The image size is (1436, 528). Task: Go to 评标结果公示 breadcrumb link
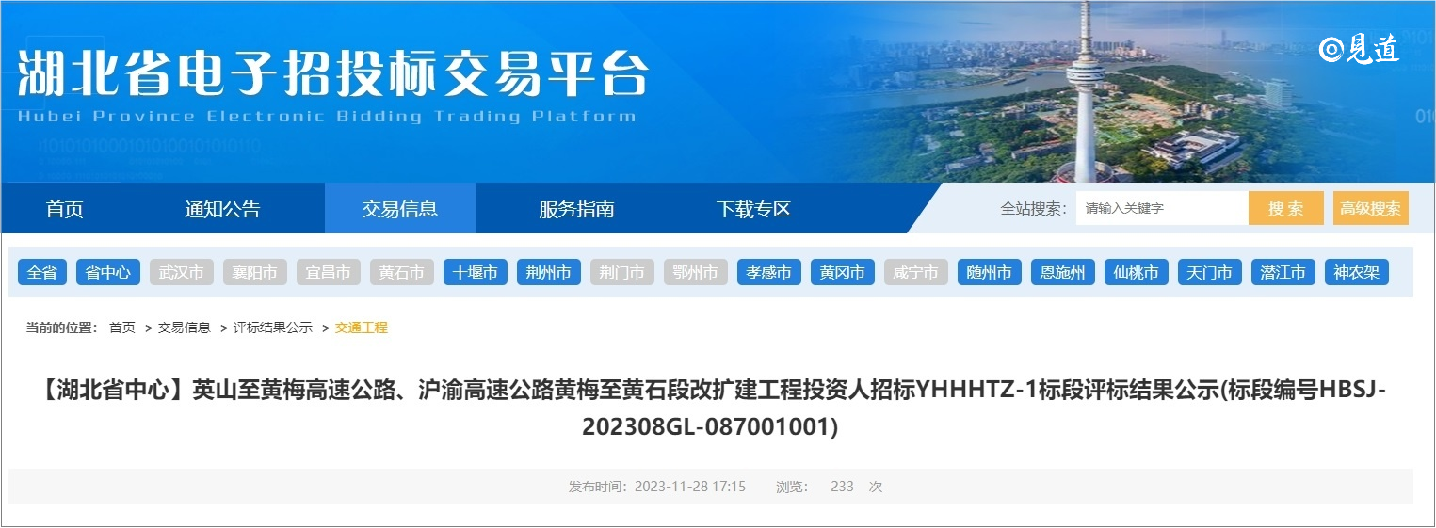point(273,328)
